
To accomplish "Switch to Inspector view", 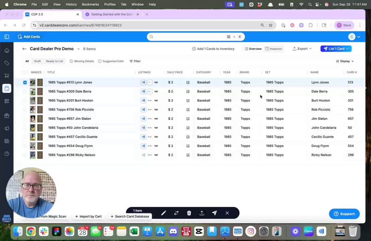I will coord(274,49).
